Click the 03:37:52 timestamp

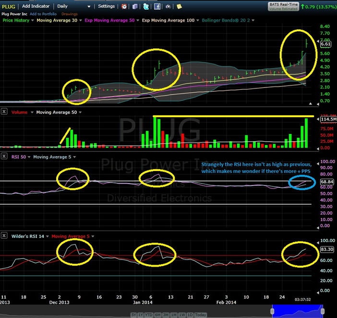[302, 300]
